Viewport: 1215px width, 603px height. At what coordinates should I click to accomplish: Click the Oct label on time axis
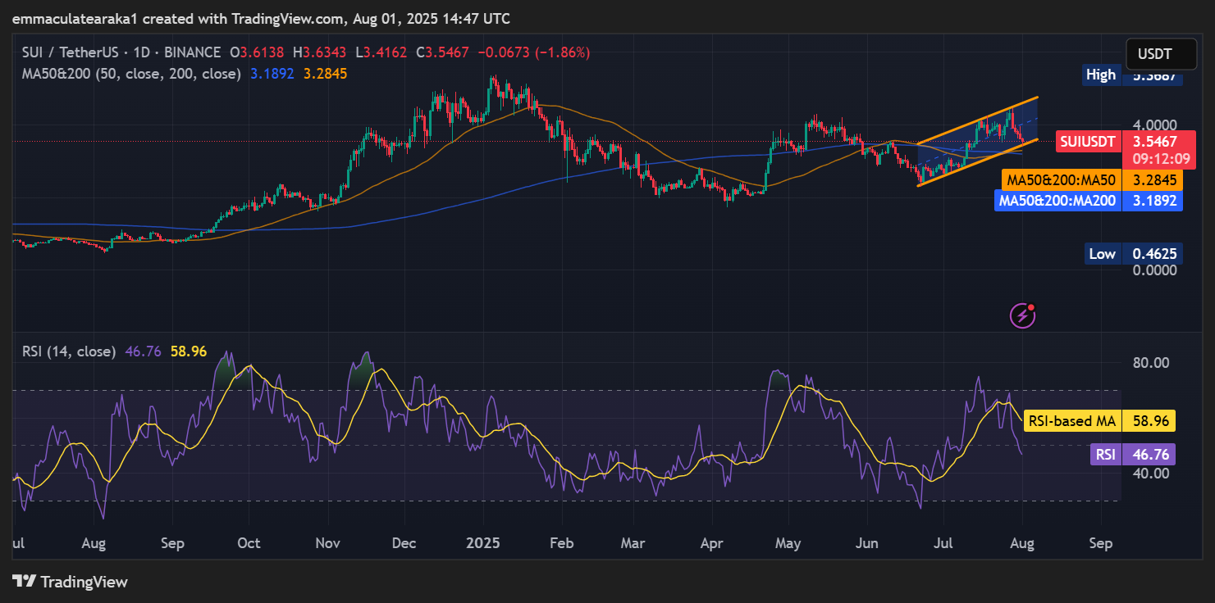pos(249,543)
